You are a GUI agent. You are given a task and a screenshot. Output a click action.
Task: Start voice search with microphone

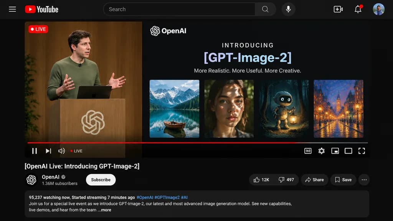[x=288, y=9]
